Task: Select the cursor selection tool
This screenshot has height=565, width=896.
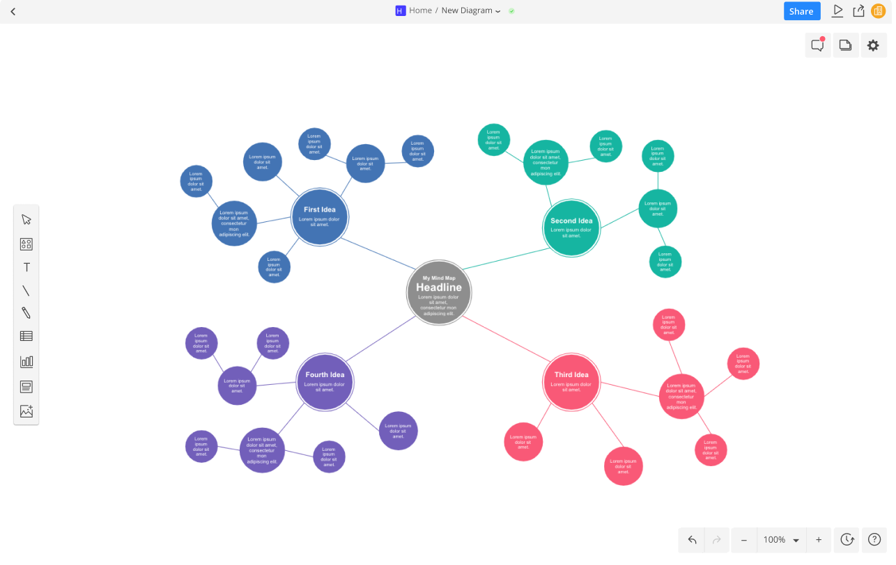Action: click(26, 219)
